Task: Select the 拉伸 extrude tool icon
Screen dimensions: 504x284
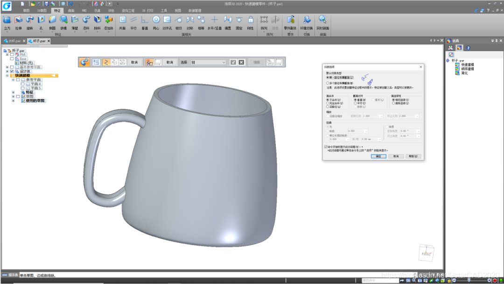Action: [18, 20]
